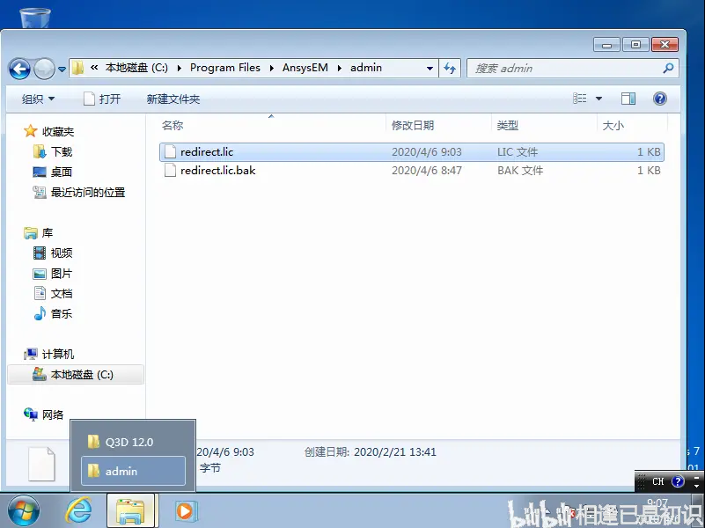The height and width of the screenshot is (528, 705).
Task: Sort by the 修改日期 column header
Action: coord(413,125)
